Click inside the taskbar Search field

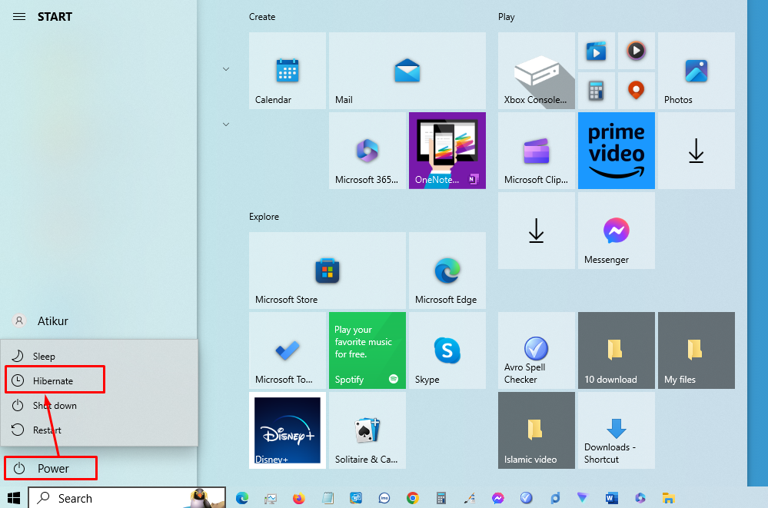pos(115,498)
